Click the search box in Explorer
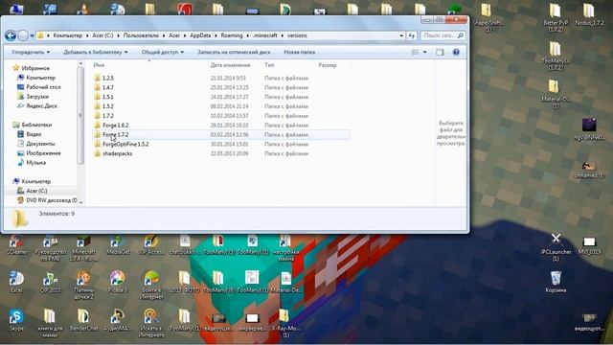 [443, 35]
